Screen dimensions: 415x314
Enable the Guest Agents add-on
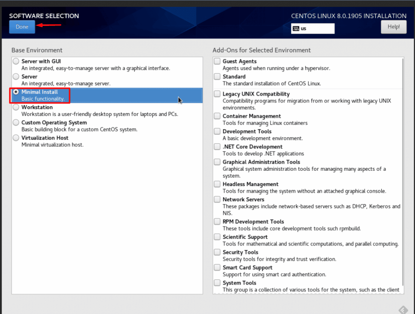click(x=217, y=61)
